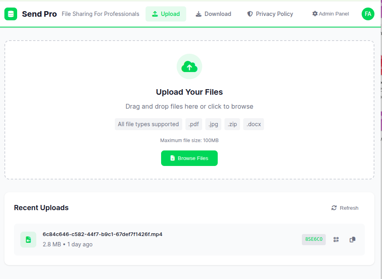This screenshot has height=279, width=382.
Task: Click the 6c84c646 mp4 filename
Action: (102, 234)
